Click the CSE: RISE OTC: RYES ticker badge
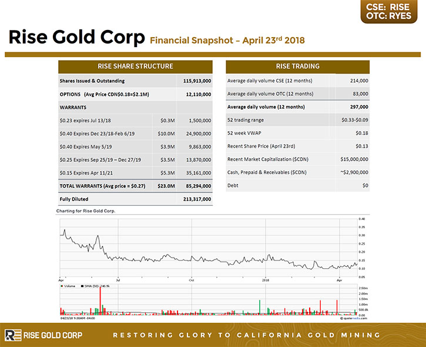426x347 pixels. 389,12
